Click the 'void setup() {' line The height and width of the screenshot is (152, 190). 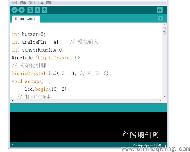tap(31, 81)
